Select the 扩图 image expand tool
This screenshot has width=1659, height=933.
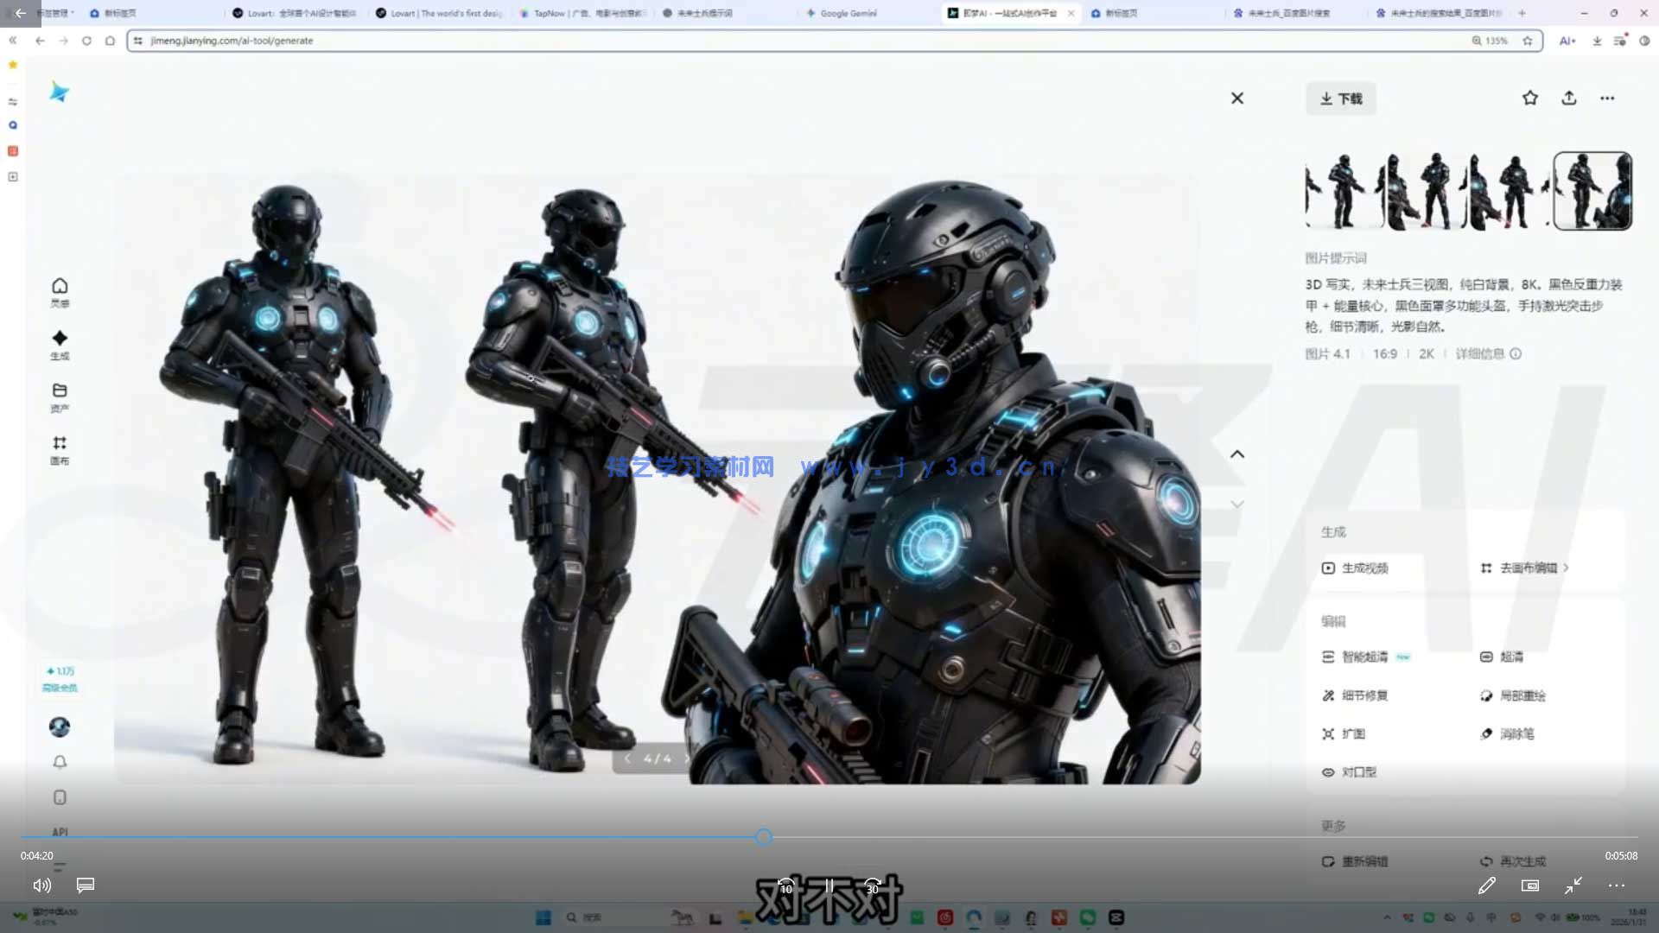click(1354, 733)
